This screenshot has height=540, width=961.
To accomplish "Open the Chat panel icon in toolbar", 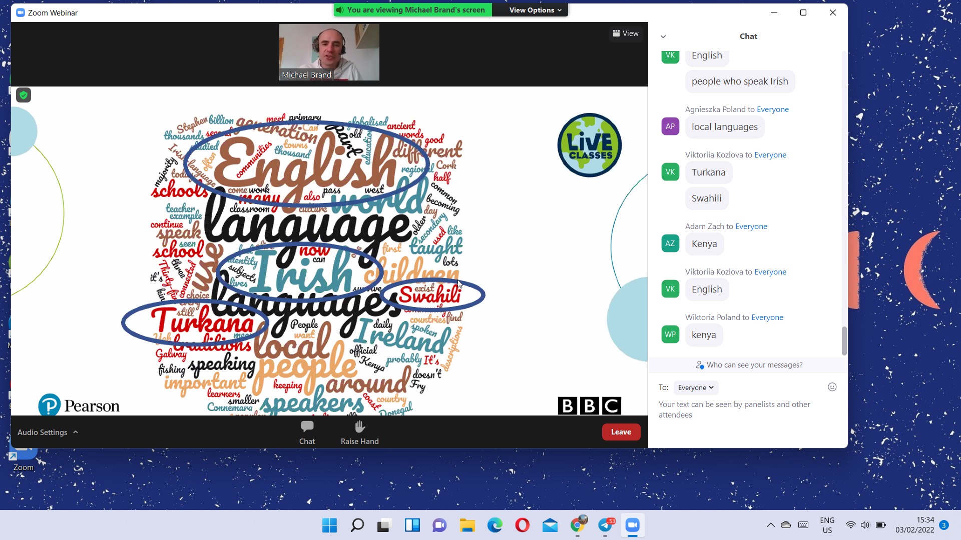I will pyautogui.click(x=307, y=426).
